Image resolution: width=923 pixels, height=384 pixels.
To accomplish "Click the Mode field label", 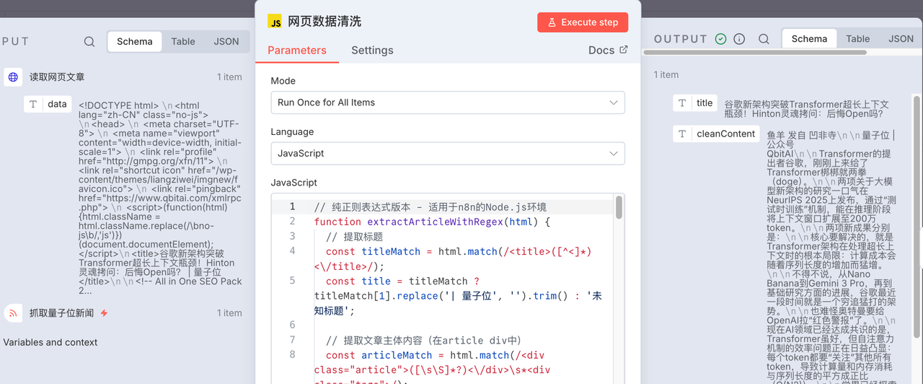I will (283, 81).
